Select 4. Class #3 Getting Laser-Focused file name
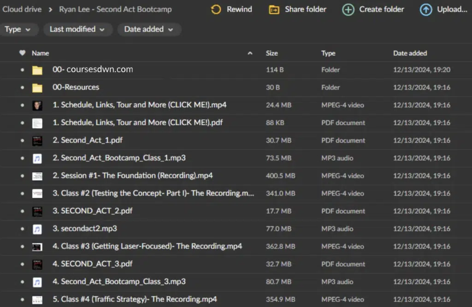Viewport: 472px width, 307px height. [x=147, y=246]
